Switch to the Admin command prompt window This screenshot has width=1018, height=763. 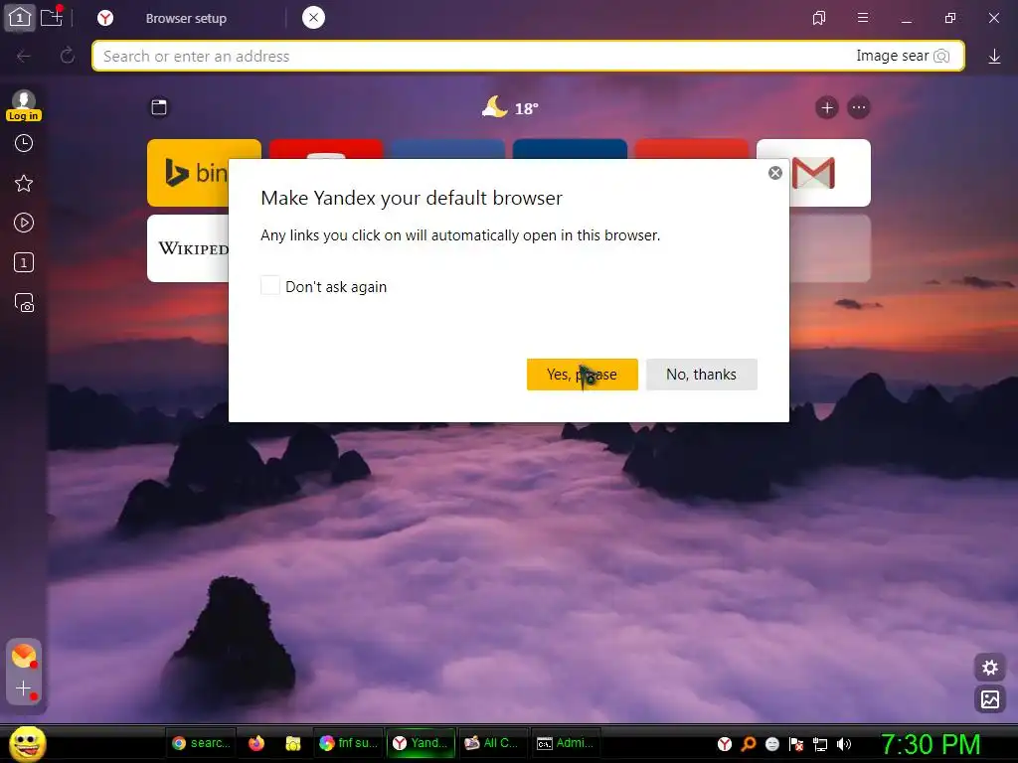(x=566, y=743)
